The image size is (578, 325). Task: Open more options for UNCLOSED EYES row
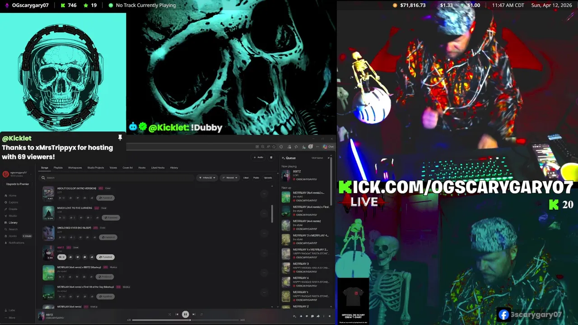click(264, 233)
